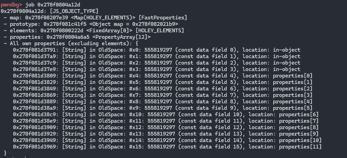Click the Object map address 0x278f082021b9

tap(154, 24)
